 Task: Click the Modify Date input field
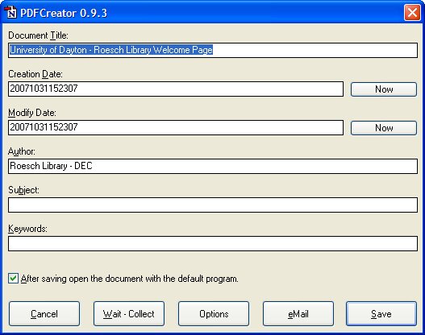[176, 127]
